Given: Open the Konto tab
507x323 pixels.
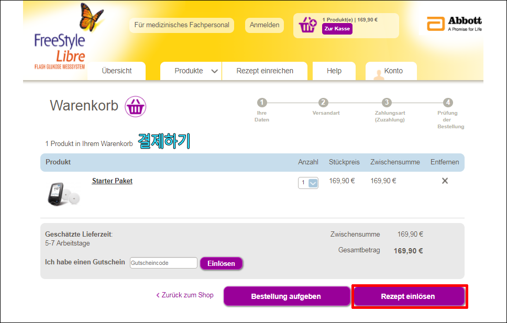Looking at the screenshot, I should click(391, 71).
